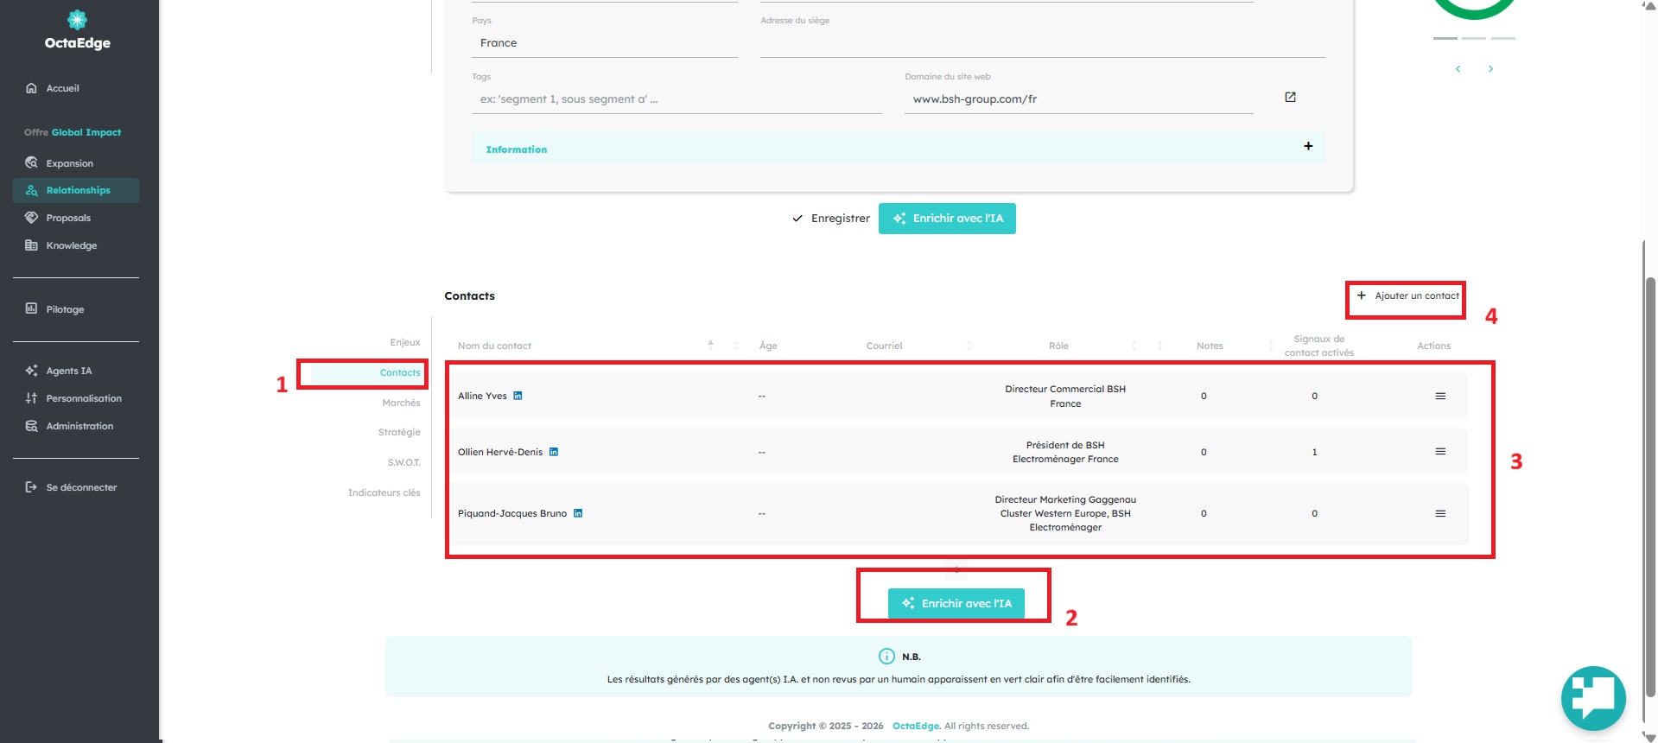Open LinkedIn icon for Ollien Hervé-Denis
This screenshot has height=743, width=1658.
pos(554,452)
